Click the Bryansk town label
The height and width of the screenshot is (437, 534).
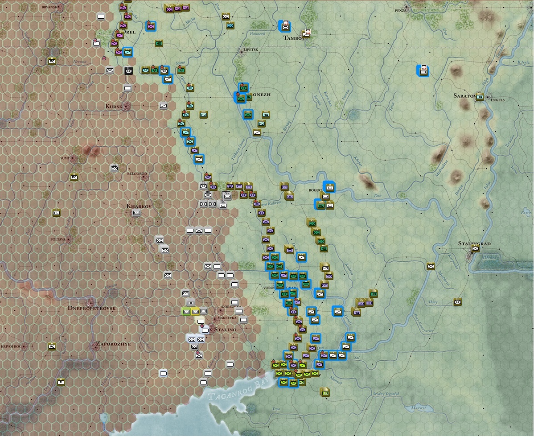pos(49,7)
